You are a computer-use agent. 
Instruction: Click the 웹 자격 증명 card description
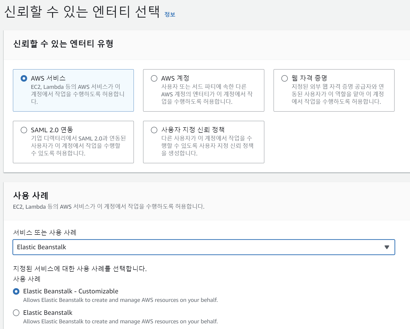[x=337, y=94]
